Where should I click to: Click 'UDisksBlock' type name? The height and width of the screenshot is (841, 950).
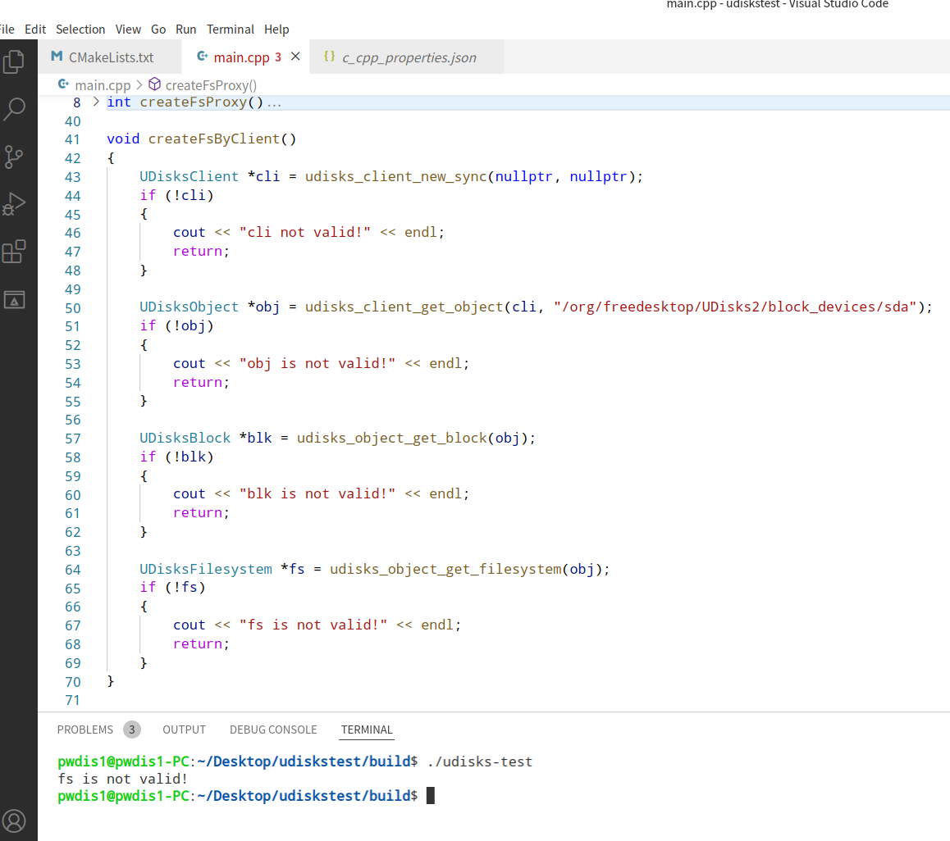[x=185, y=438]
